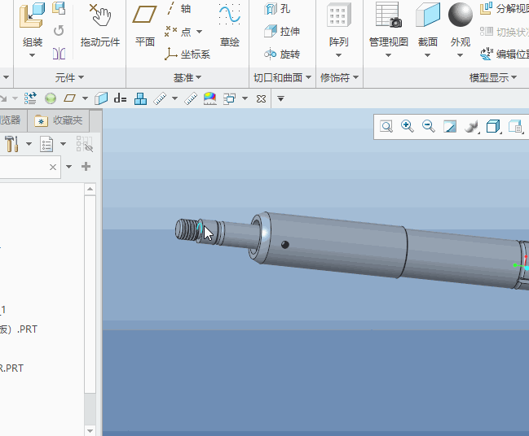
Task: Click the zoom in icon
Action: (x=408, y=127)
